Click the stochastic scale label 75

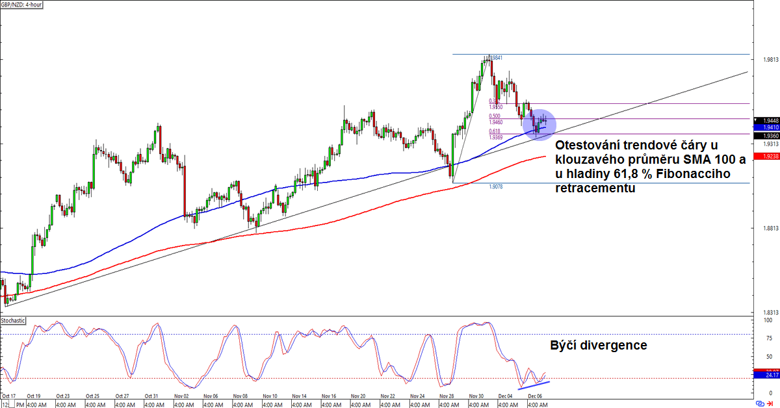pyautogui.click(x=768, y=338)
